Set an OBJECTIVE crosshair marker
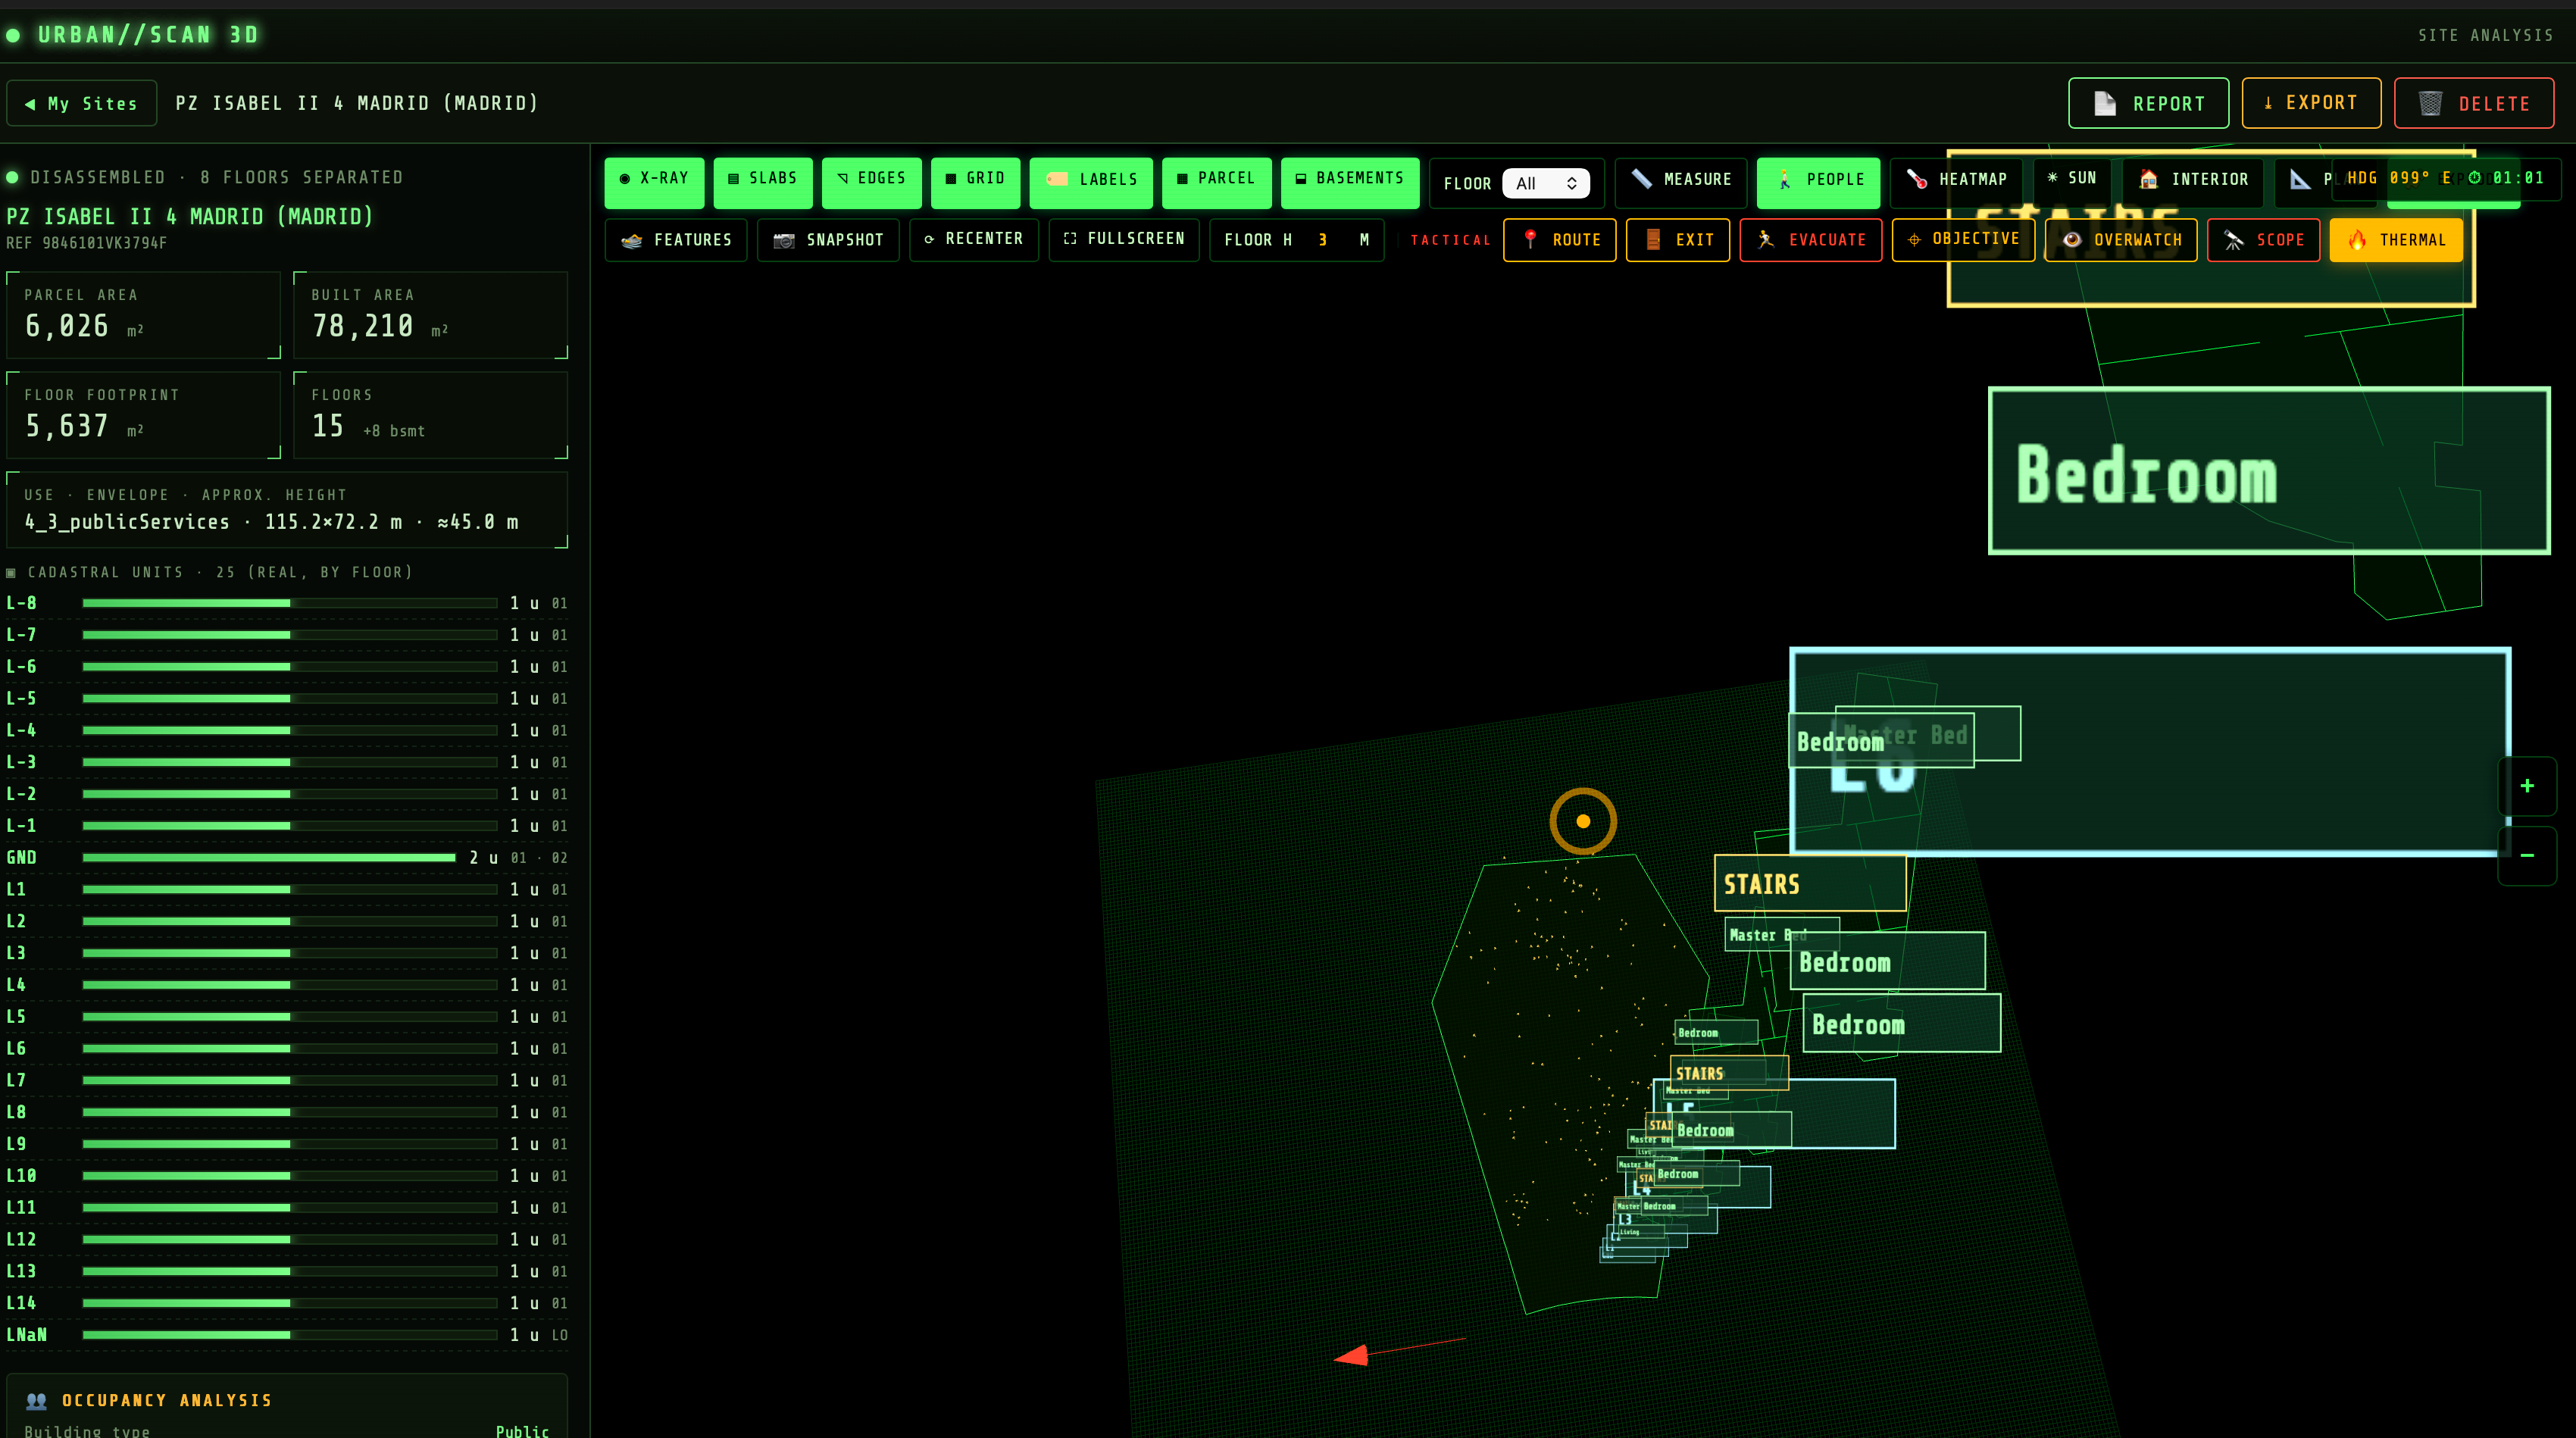Screen dimensions: 2576x1438 [x=1963, y=240]
